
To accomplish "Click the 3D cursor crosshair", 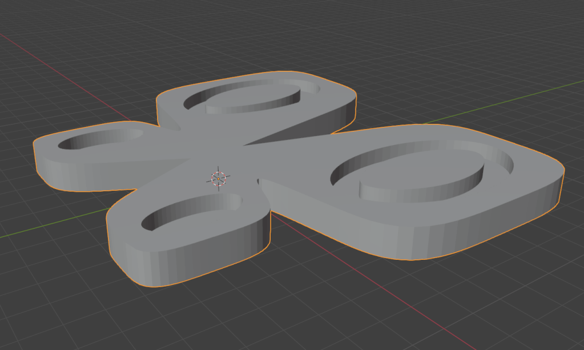I will [x=218, y=178].
